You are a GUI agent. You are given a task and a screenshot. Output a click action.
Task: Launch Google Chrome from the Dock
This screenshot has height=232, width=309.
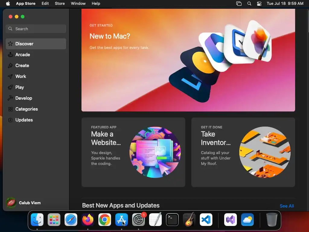pyautogui.click(x=105, y=220)
